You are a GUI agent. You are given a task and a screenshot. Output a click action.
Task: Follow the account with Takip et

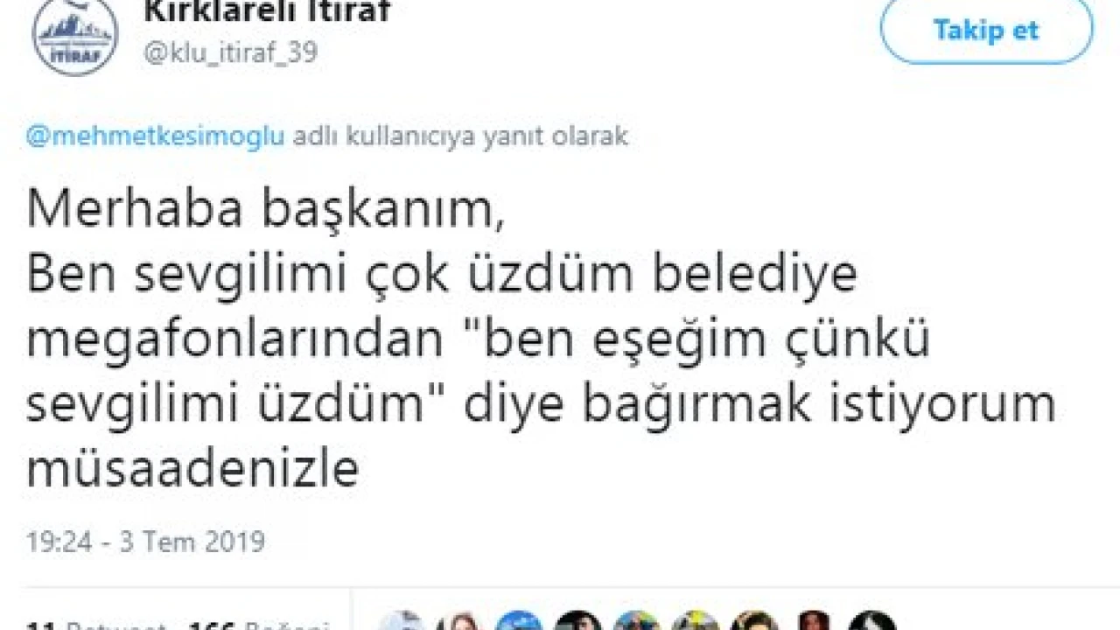tap(986, 31)
